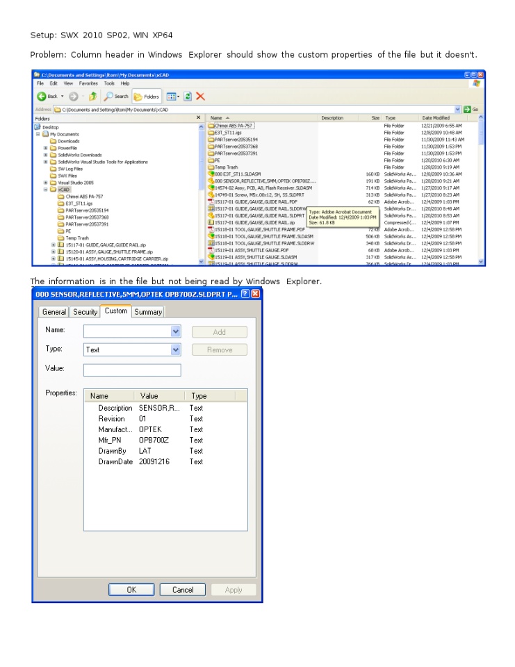Select the Mfr_PN property row
This screenshot has width=515, height=667.
pos(165,440)
